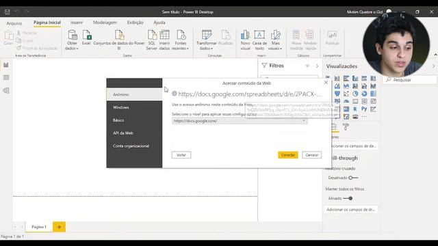Insert a Caixa de texto
The image size is (438, 246).
259,40
